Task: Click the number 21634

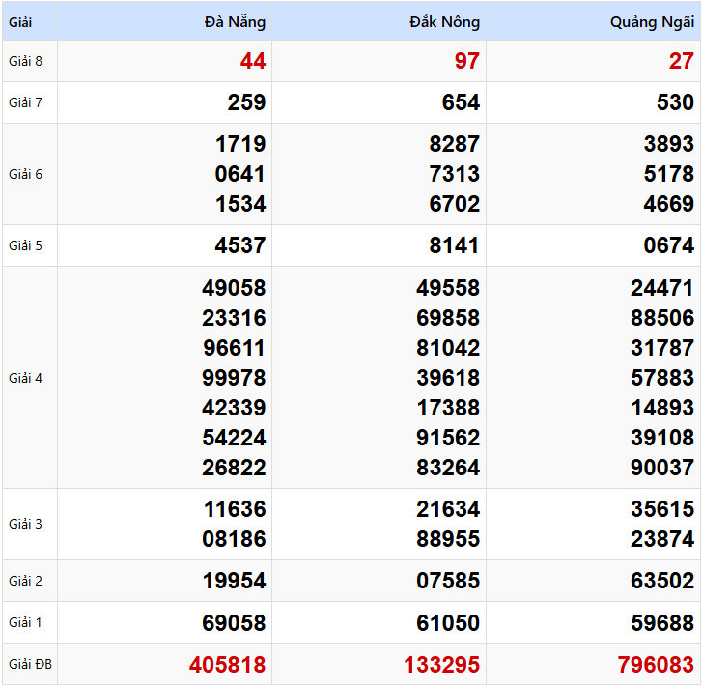Action: coord(448,509)
